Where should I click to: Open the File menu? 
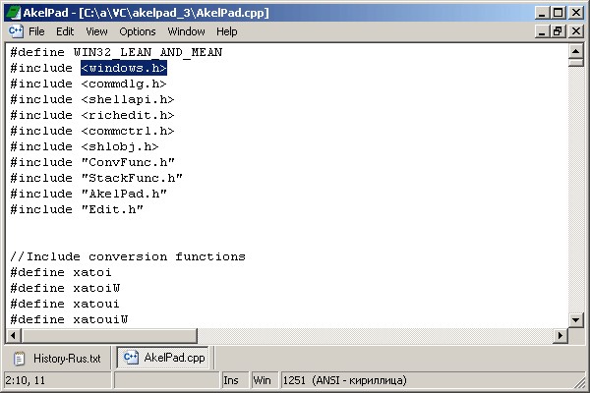[36, 31]
